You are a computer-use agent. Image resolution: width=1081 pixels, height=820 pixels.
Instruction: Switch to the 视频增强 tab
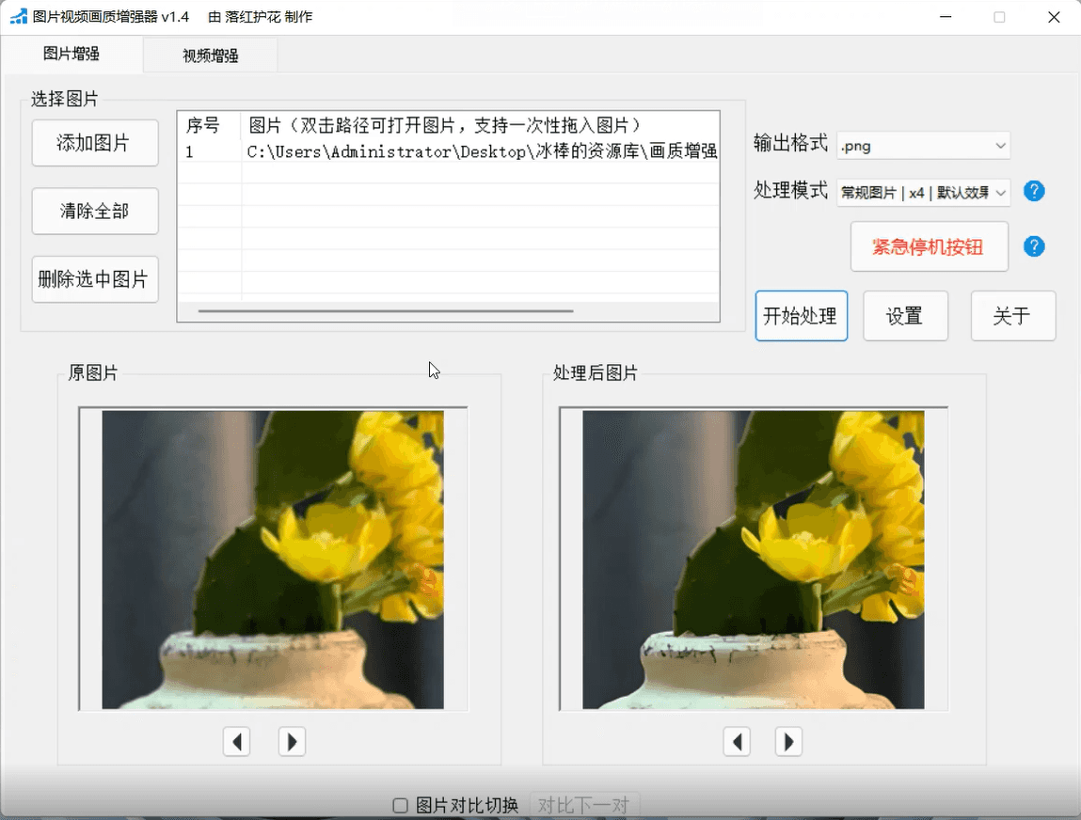(x=210, y=55)
